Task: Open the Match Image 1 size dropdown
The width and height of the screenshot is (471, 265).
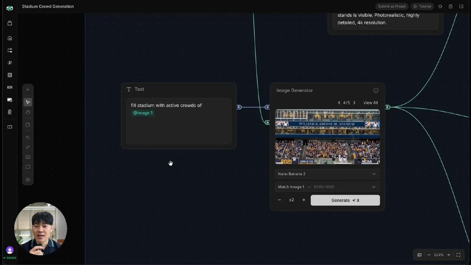Action: coord(327,187)
